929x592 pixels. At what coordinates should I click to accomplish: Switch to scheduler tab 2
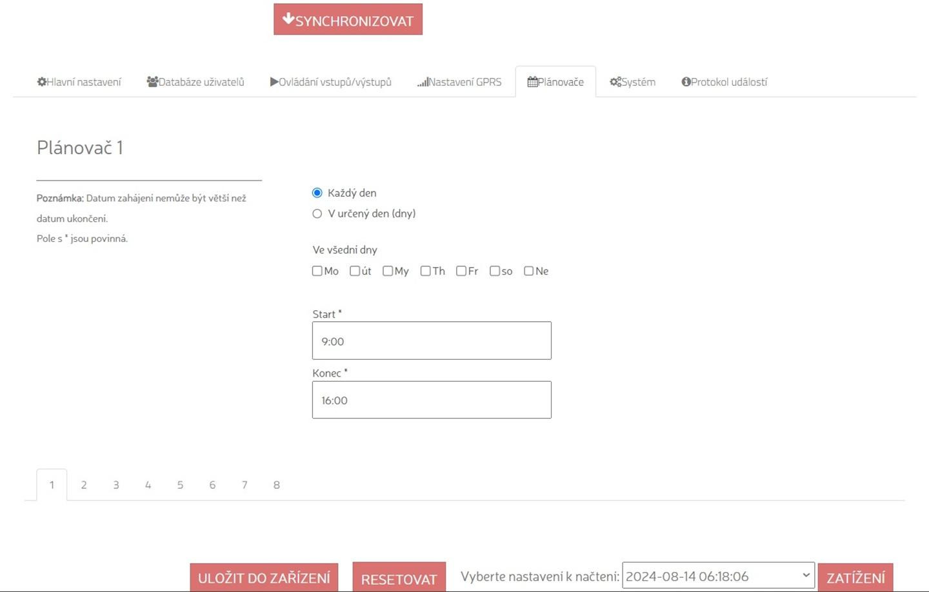pos(84,485)
